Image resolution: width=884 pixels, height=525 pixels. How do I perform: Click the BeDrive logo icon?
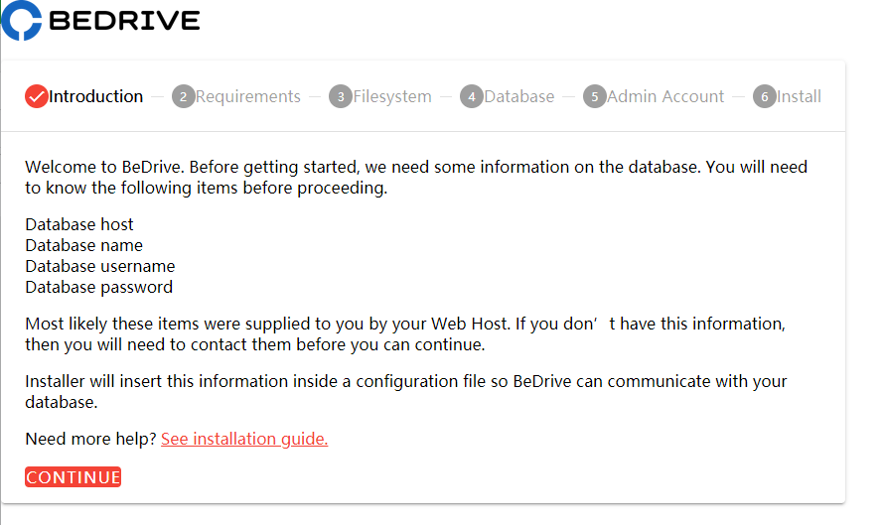click(22, 20)
